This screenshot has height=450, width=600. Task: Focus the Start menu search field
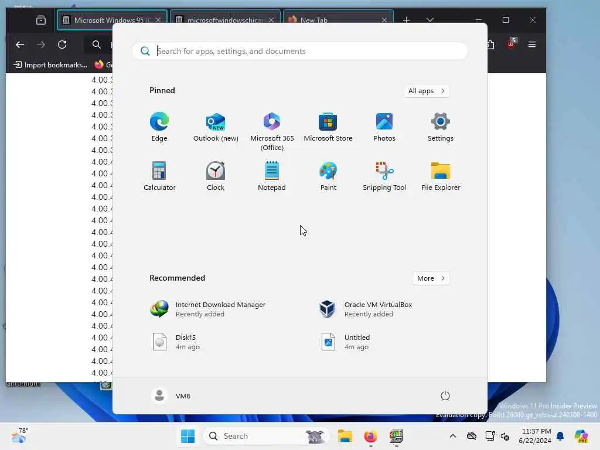(x=299, y=51)
